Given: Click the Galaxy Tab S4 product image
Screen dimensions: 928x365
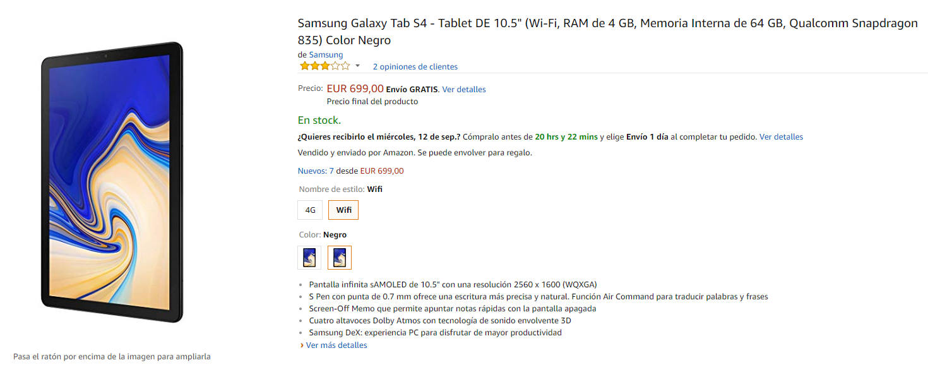Looking at the screenshot, I should click(112, 183).
